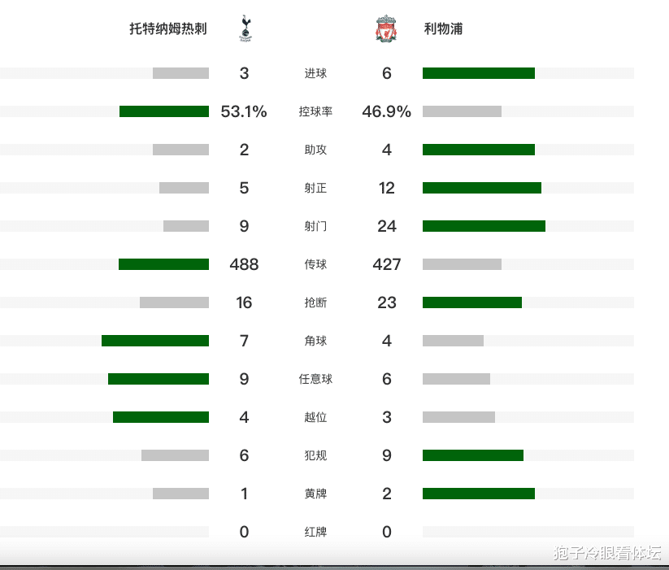Click the Liverpool crest icon

click(x=386, y=28)
